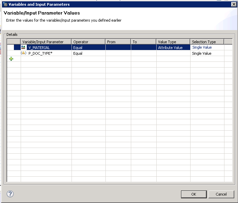Click the Attribute Value cell for V_MATERIAL

pos(173,48)
